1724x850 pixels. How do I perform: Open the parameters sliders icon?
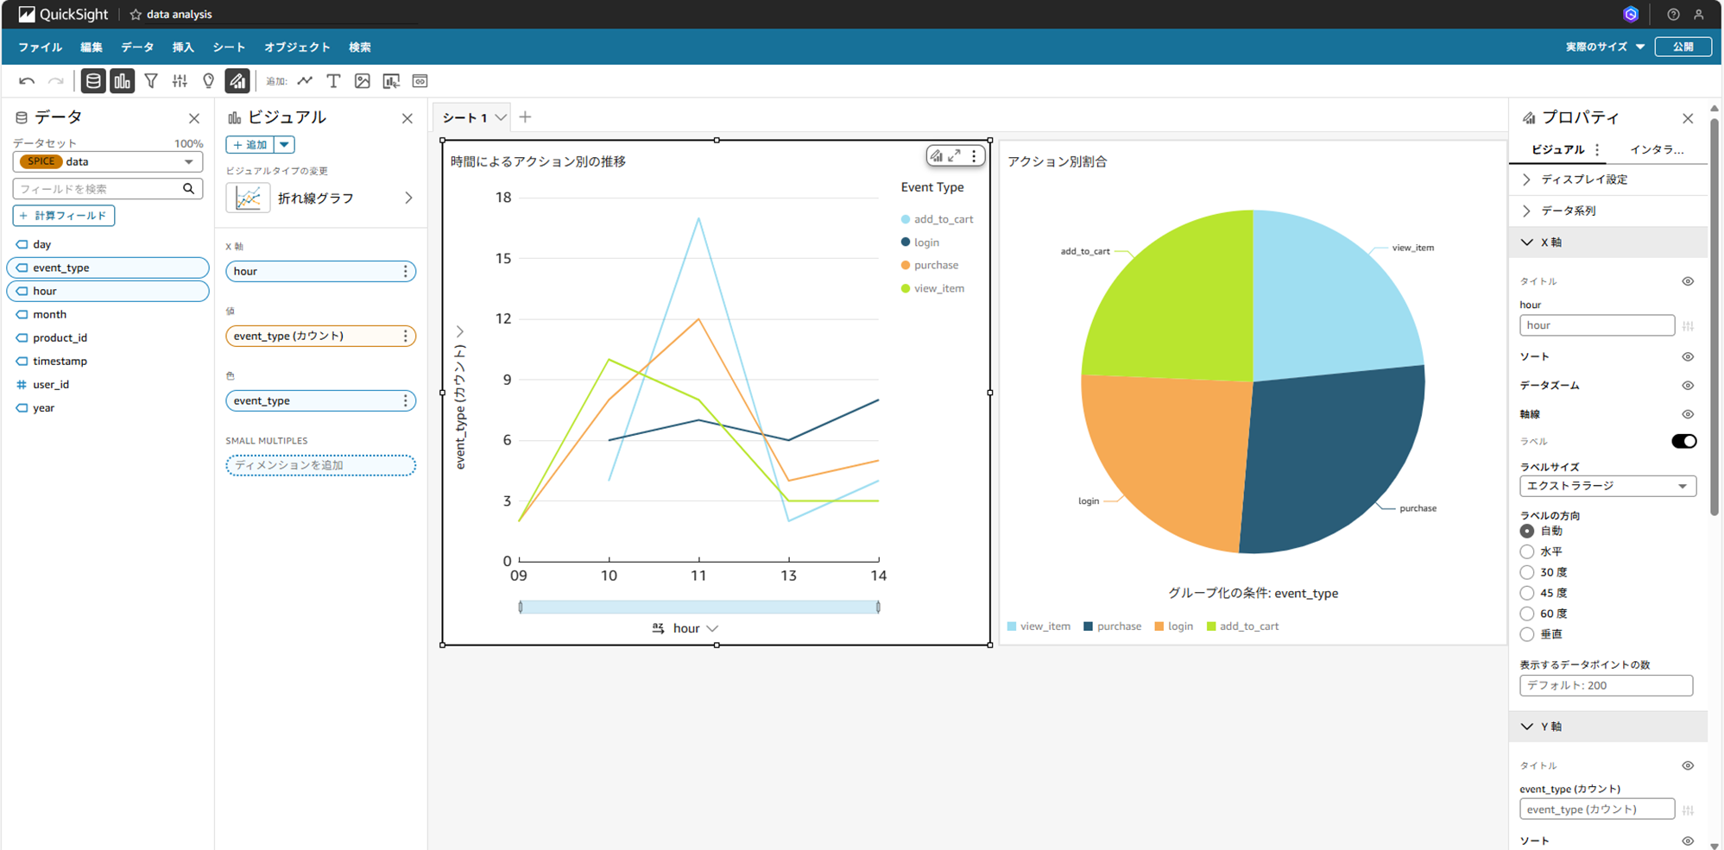[180, 81]
